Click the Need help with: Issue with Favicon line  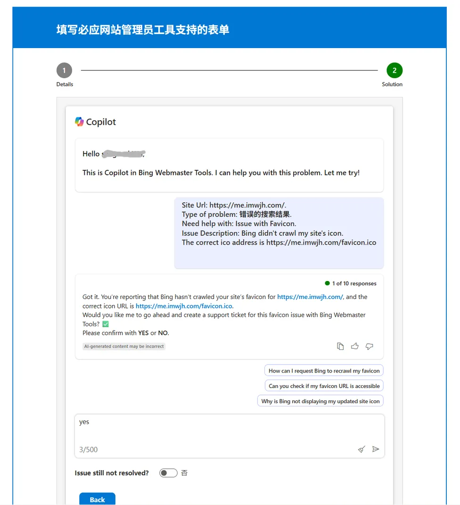tap(239, 224)
